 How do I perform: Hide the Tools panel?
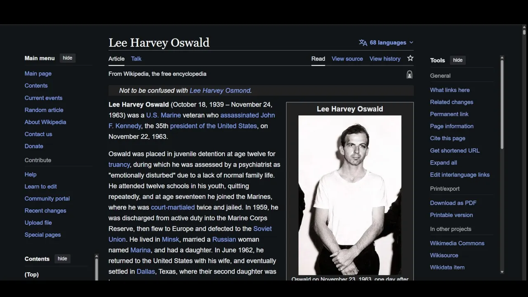coord(458,60)
